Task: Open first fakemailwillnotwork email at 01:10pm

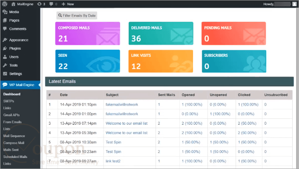Action: point(122,104)
